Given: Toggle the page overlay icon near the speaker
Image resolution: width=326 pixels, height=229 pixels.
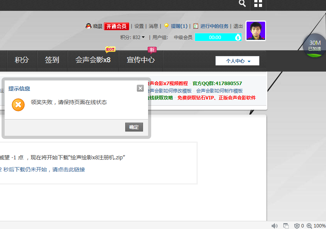Looking at the screenshot, I should [286, 226].
